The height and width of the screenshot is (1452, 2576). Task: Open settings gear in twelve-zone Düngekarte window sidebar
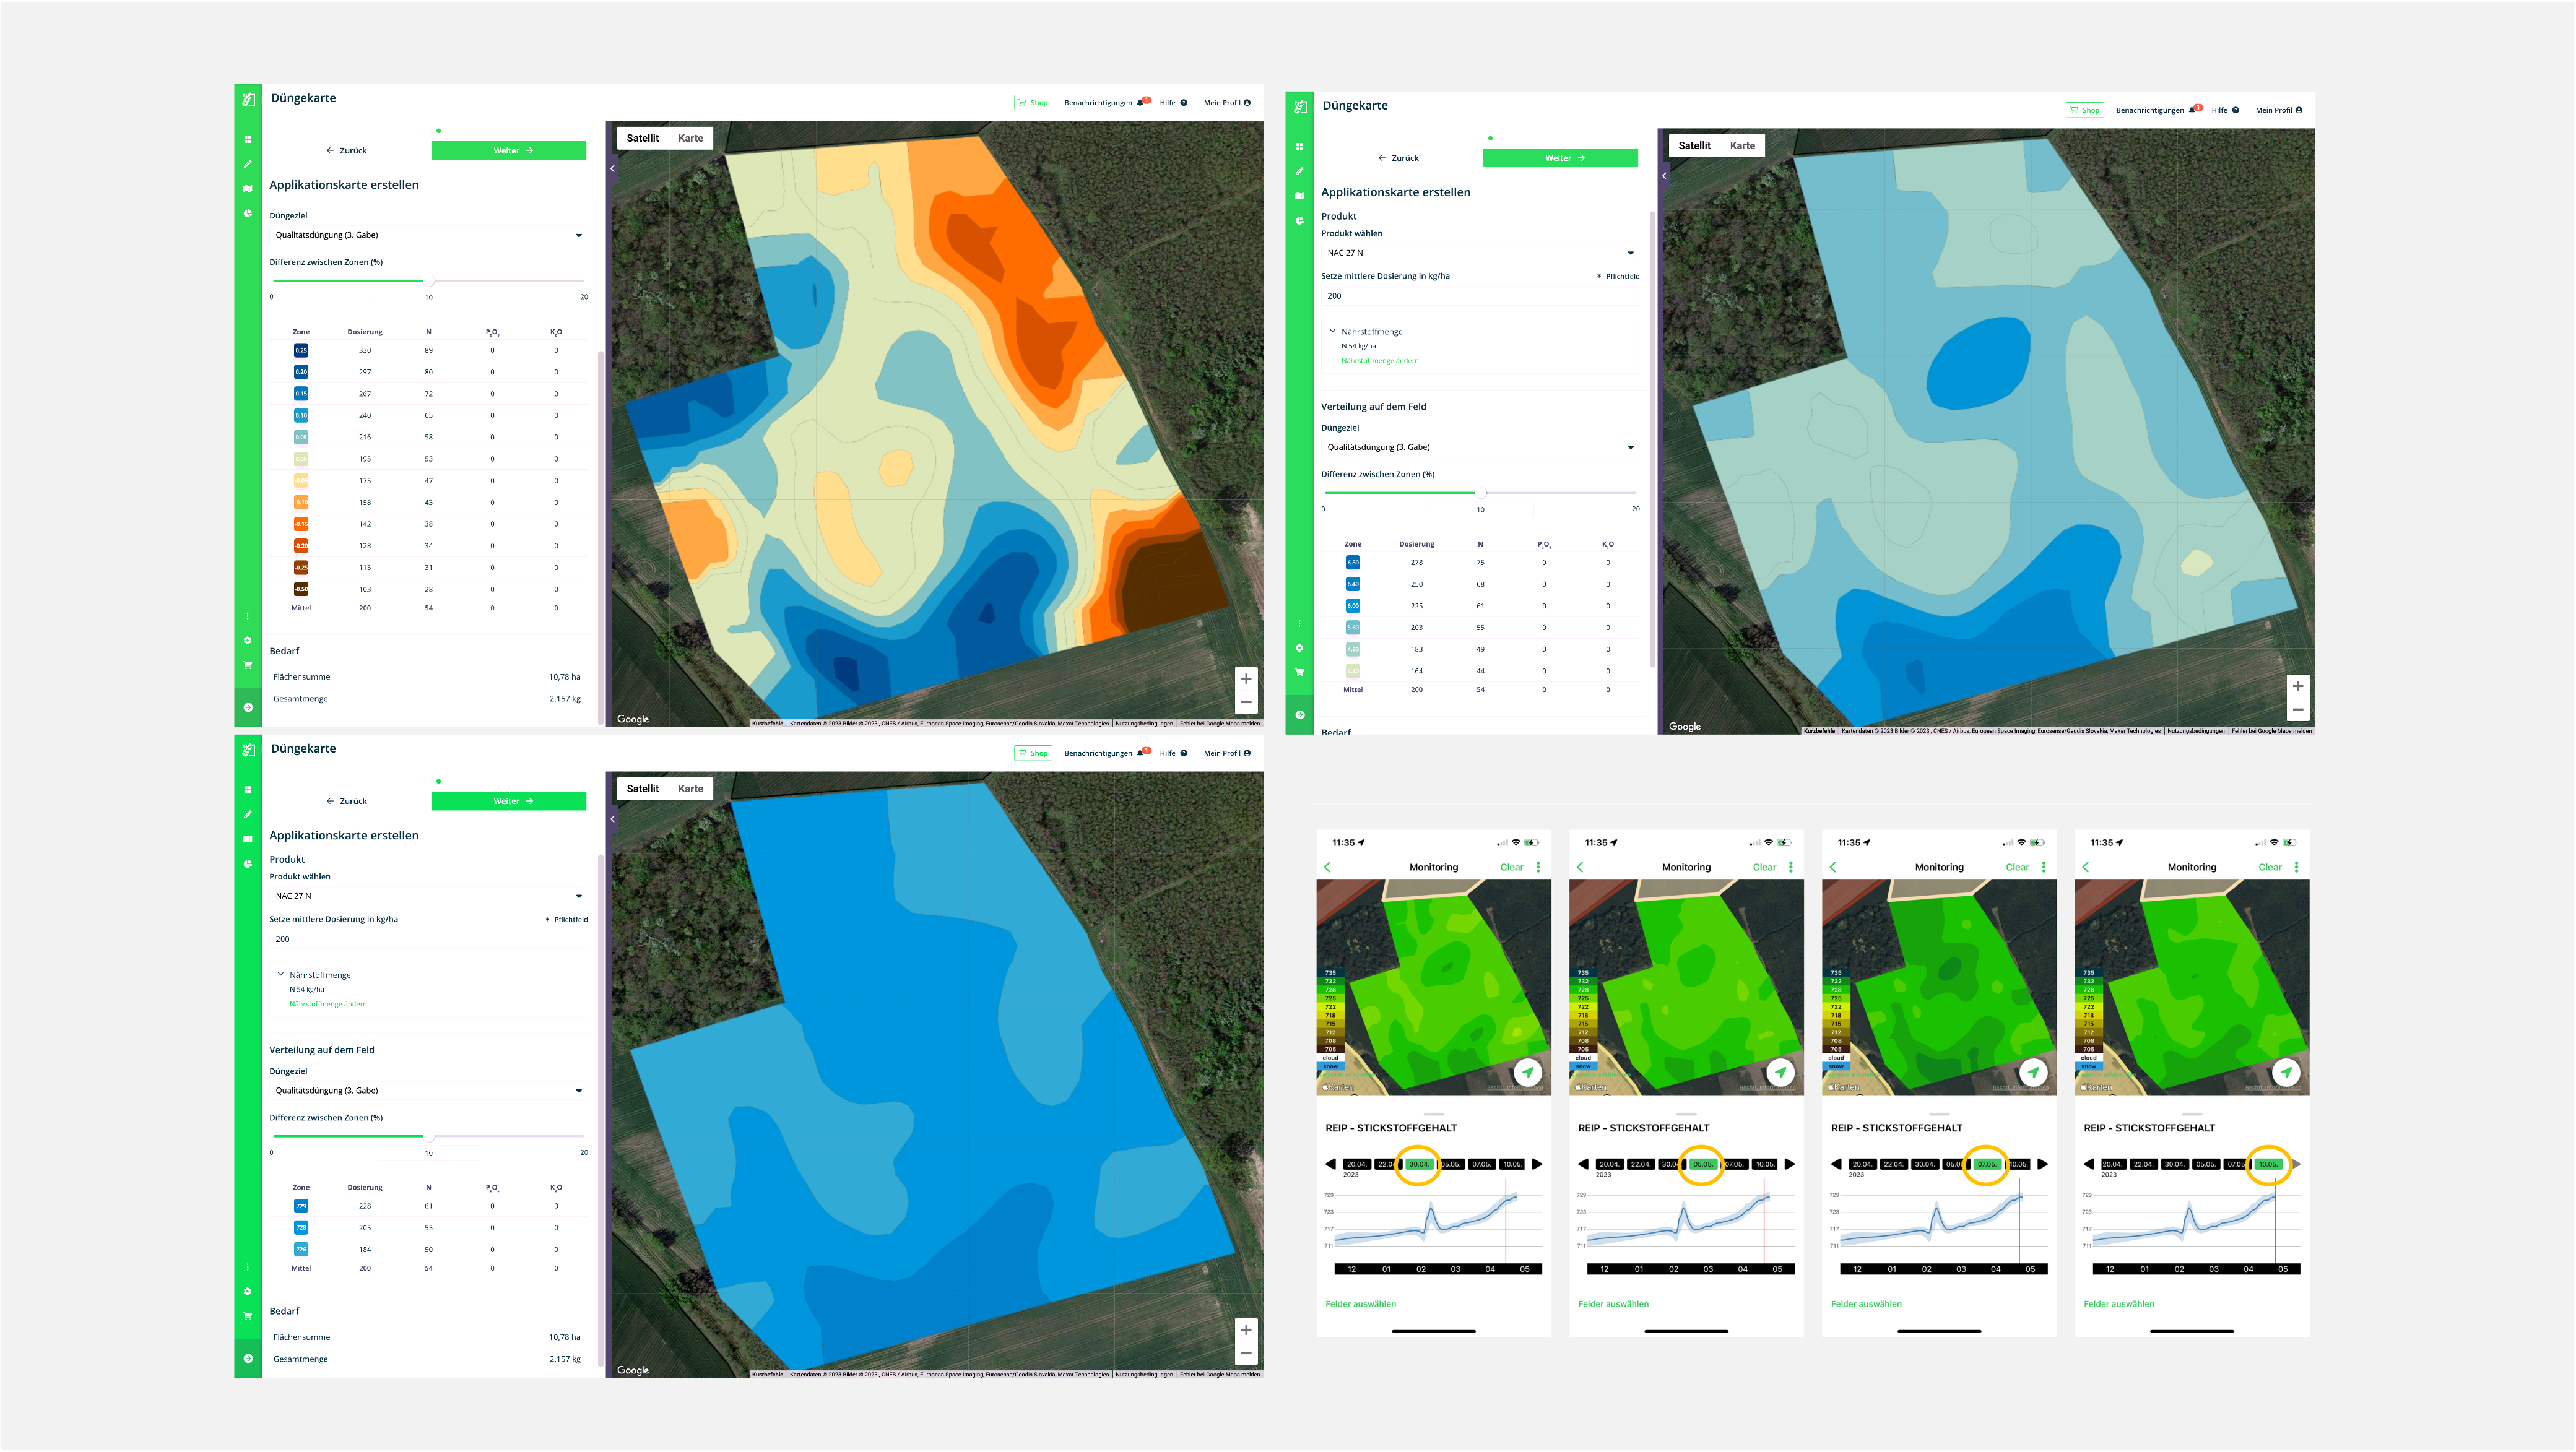coord(248,640)
